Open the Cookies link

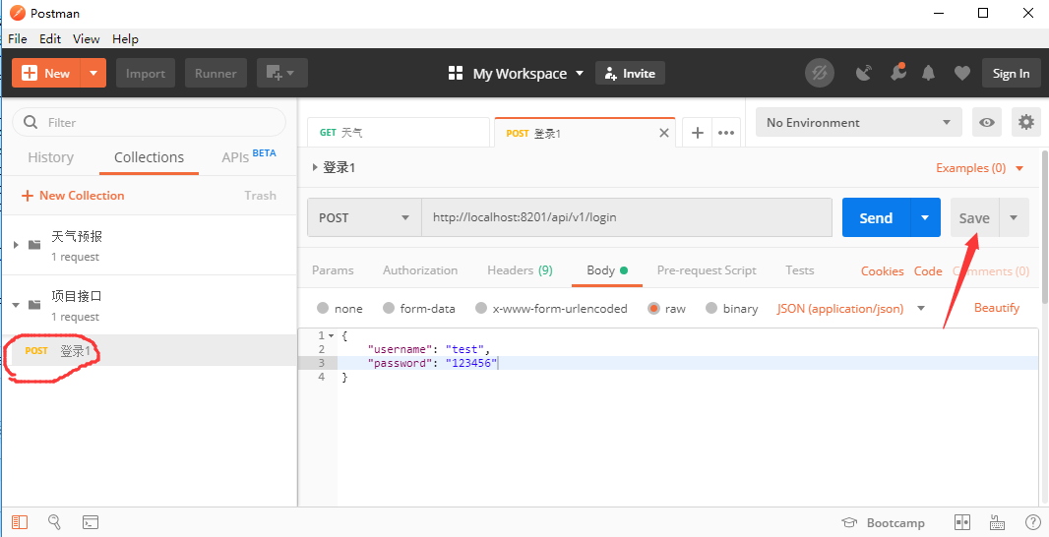(x=883, y=270)
